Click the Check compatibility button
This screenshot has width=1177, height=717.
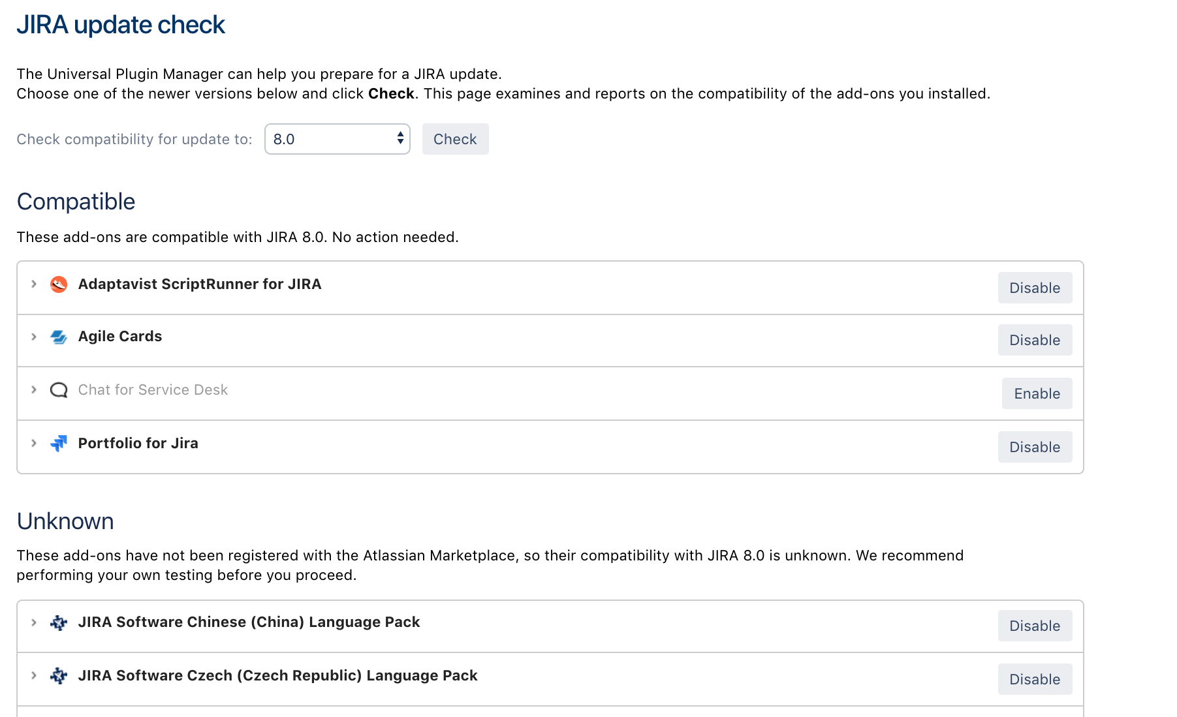tap(455, 139)
